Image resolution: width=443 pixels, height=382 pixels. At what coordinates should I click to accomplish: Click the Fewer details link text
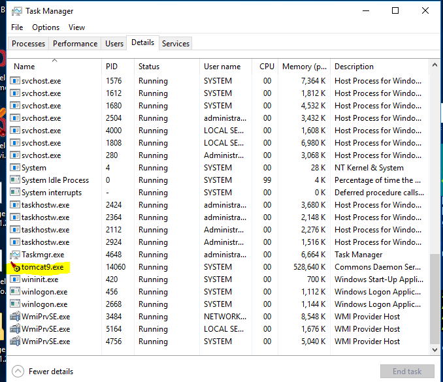point(51,372)
